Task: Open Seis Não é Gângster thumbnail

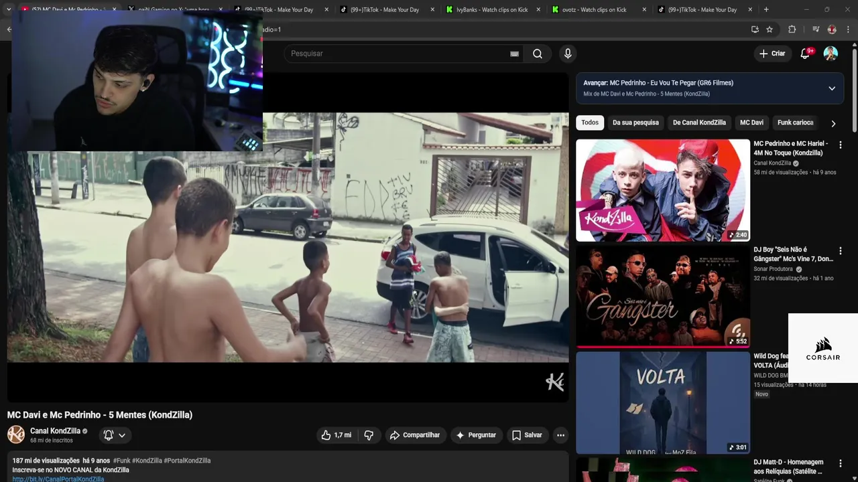Action: pyautogui.click(x=663, y=297)
